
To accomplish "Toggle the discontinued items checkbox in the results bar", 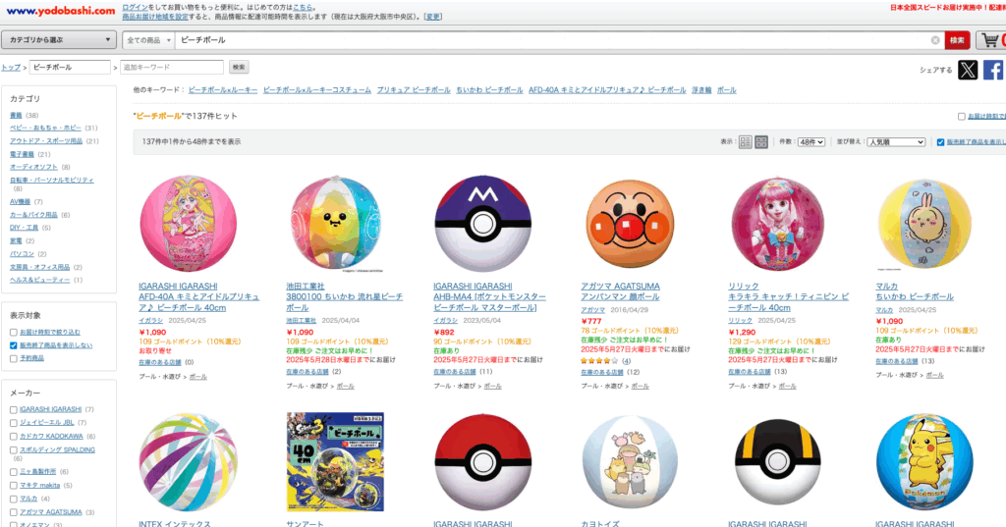I will point(940,142).
